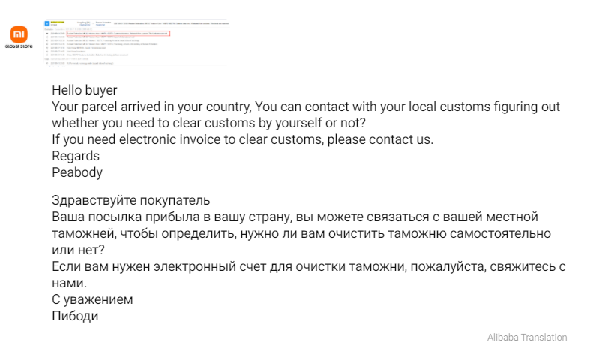
Task: Select the "Your parcel arrived in your country" line
Action: coord(306,106)
